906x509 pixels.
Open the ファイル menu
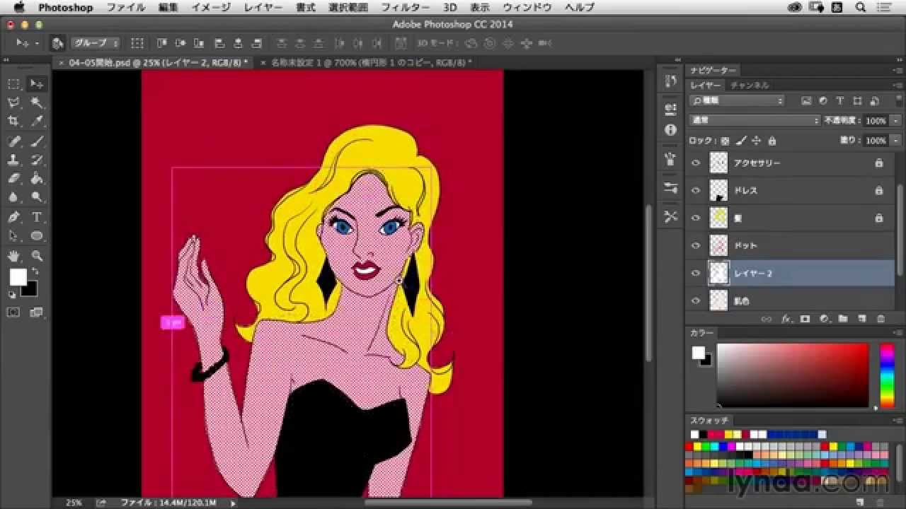(126, 8)
